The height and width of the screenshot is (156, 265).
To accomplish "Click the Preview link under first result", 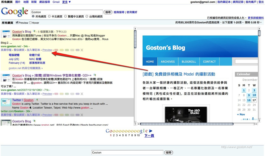I will tap(47, 50).
